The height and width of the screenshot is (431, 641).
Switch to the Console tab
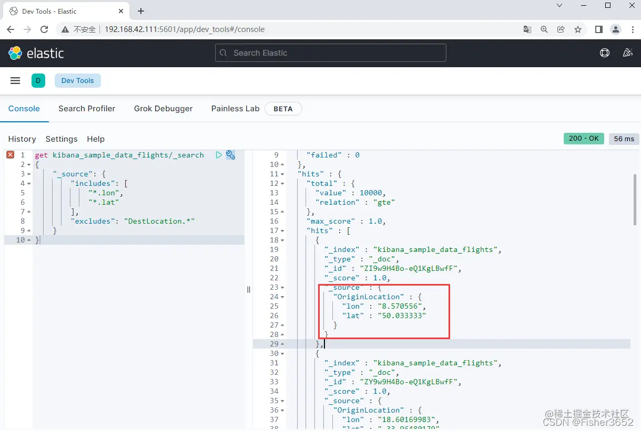(x=24, y=108)
